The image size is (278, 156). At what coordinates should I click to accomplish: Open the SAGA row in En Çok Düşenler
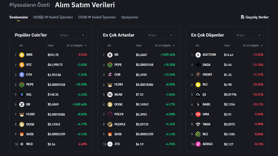(206, 65)
